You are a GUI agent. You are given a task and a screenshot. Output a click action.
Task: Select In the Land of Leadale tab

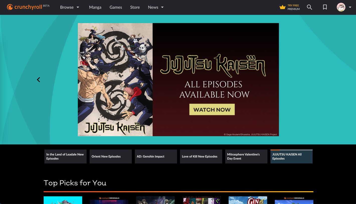(65, 156)
